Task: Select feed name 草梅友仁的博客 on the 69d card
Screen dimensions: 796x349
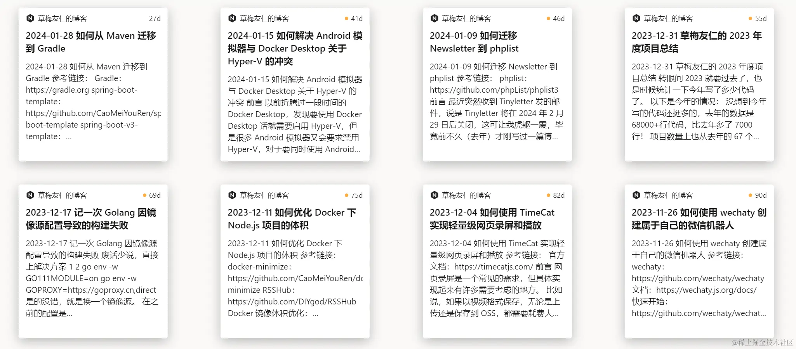Action: [x=63, y=195]
